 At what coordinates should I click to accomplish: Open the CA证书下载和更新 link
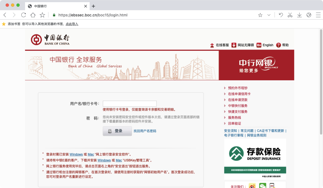click(x=270, y=131)
